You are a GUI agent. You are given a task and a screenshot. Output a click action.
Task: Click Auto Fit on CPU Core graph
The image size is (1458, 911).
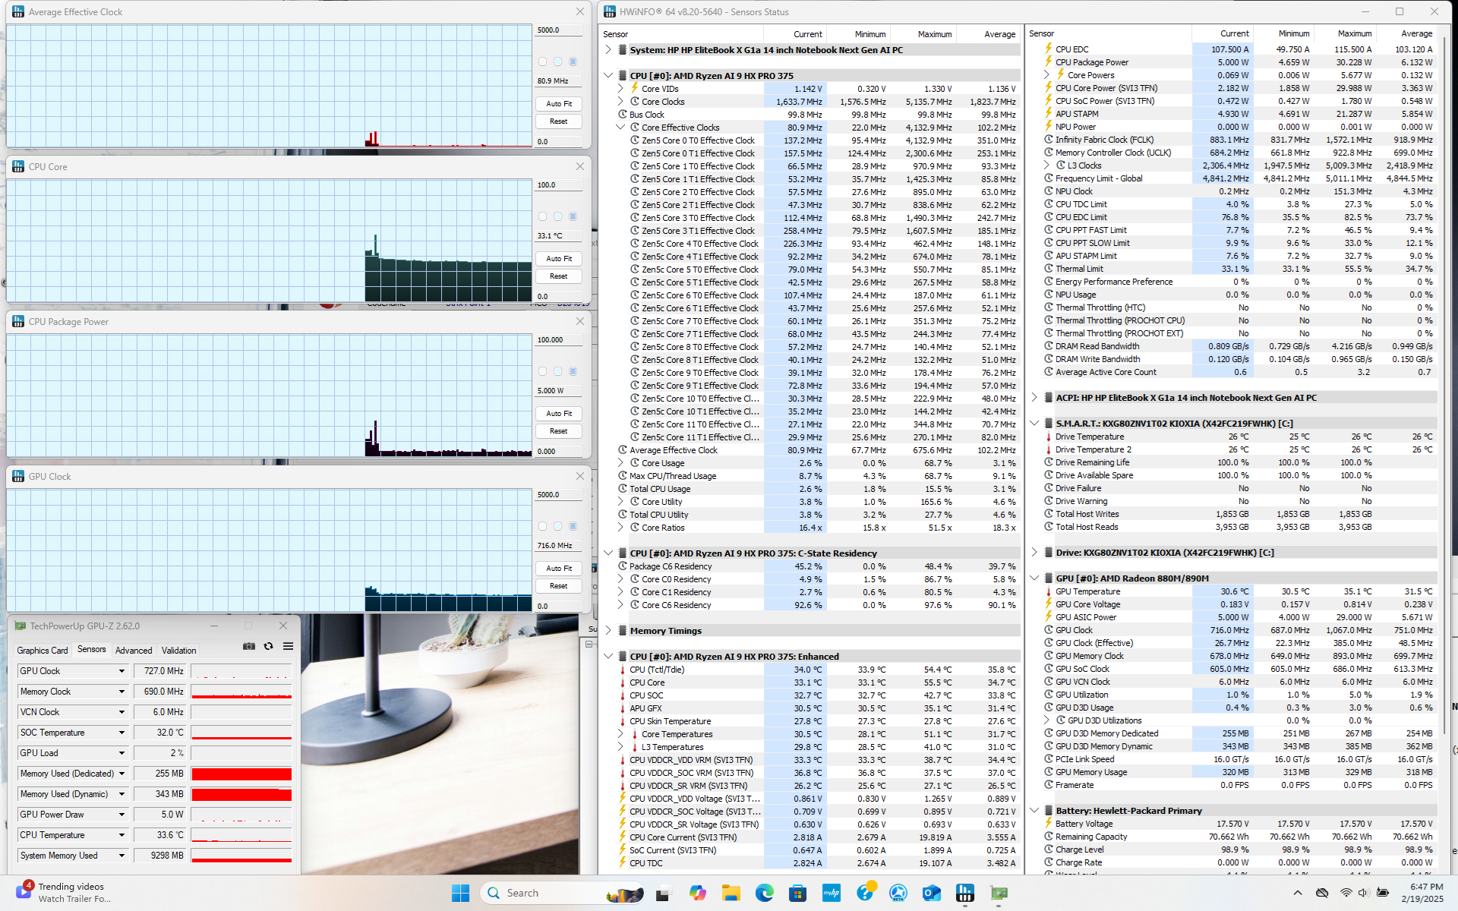pos(559,259)
